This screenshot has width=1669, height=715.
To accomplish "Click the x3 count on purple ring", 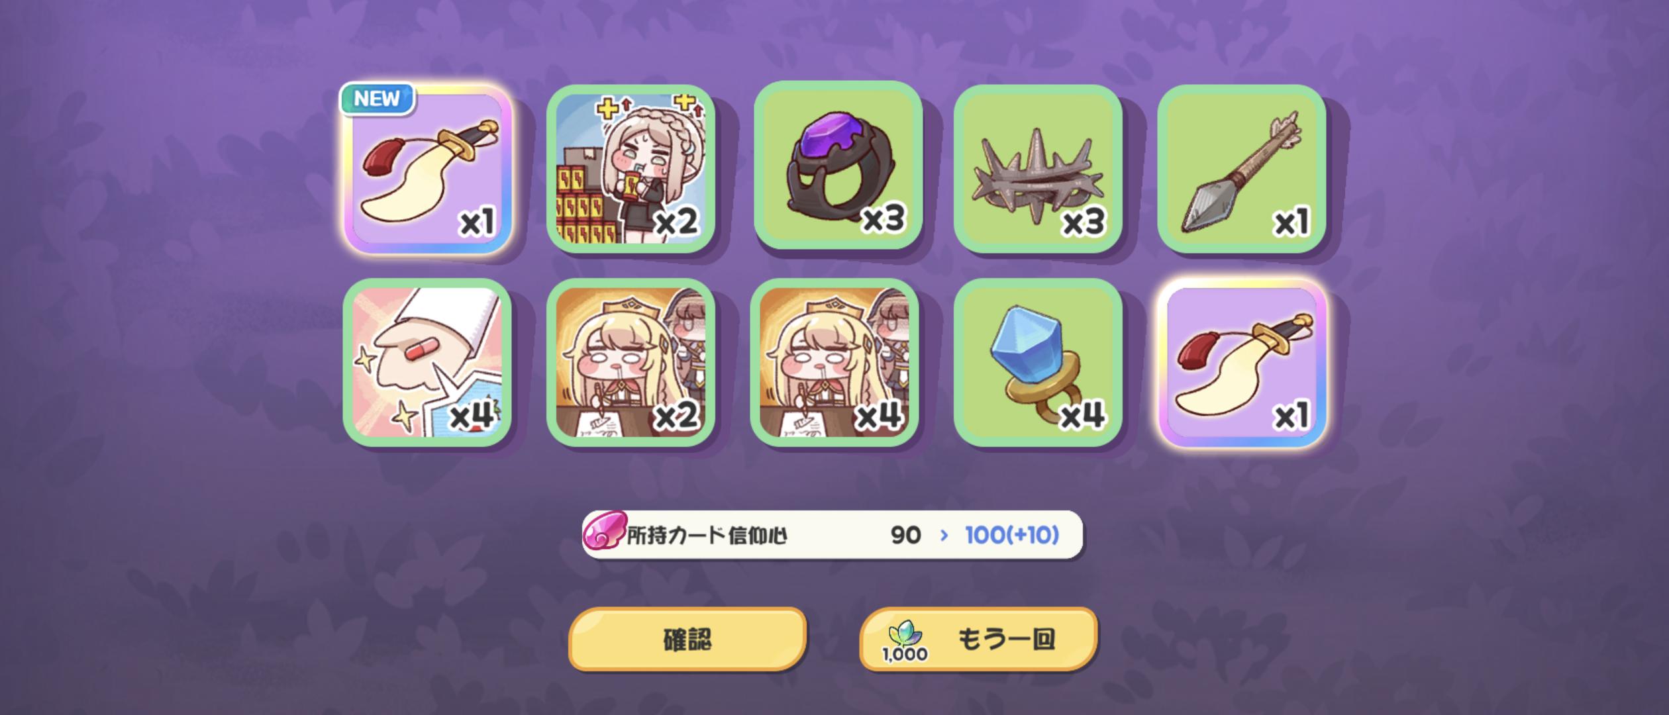I will coord(884,218).
